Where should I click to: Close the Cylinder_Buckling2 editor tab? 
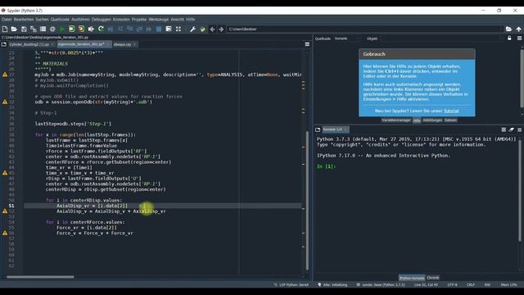[52, 44]
